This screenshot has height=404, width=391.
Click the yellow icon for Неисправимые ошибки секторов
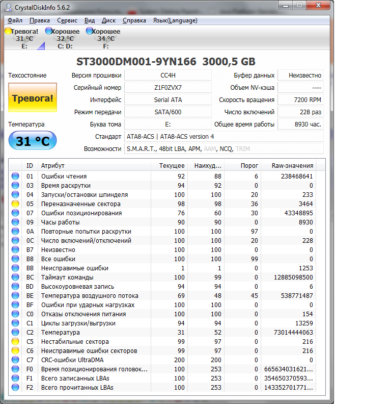click(x=15, y=351)
